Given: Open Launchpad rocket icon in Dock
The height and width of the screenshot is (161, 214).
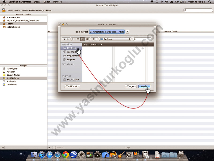Looking at the screenshot, I should tap(82, 155).
